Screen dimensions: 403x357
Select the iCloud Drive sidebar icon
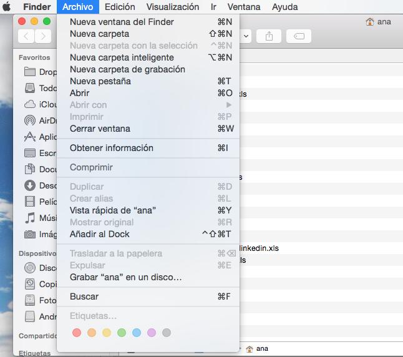(30, 104)
